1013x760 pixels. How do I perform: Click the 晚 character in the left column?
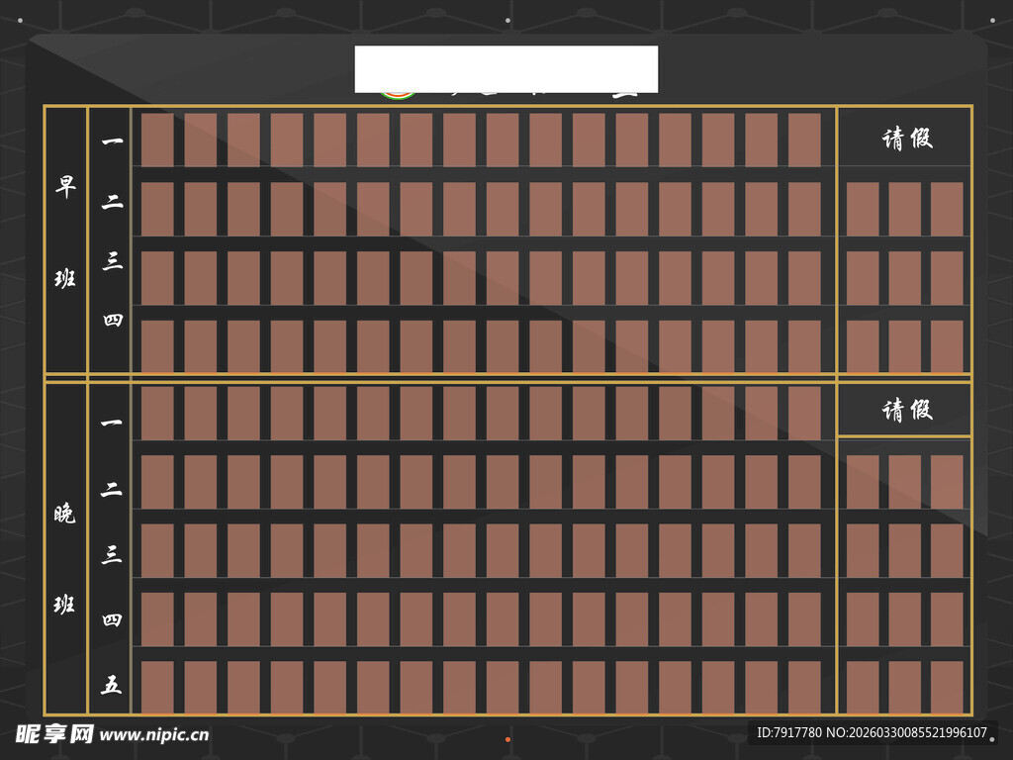pos(65,514)
